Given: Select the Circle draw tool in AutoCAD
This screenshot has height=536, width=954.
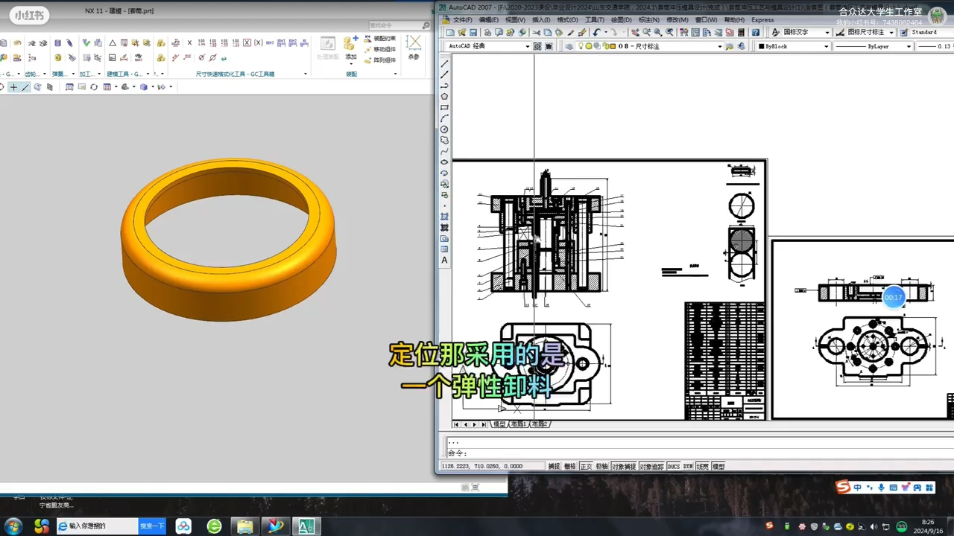Looking at the screenshot, I should [445, 130].
